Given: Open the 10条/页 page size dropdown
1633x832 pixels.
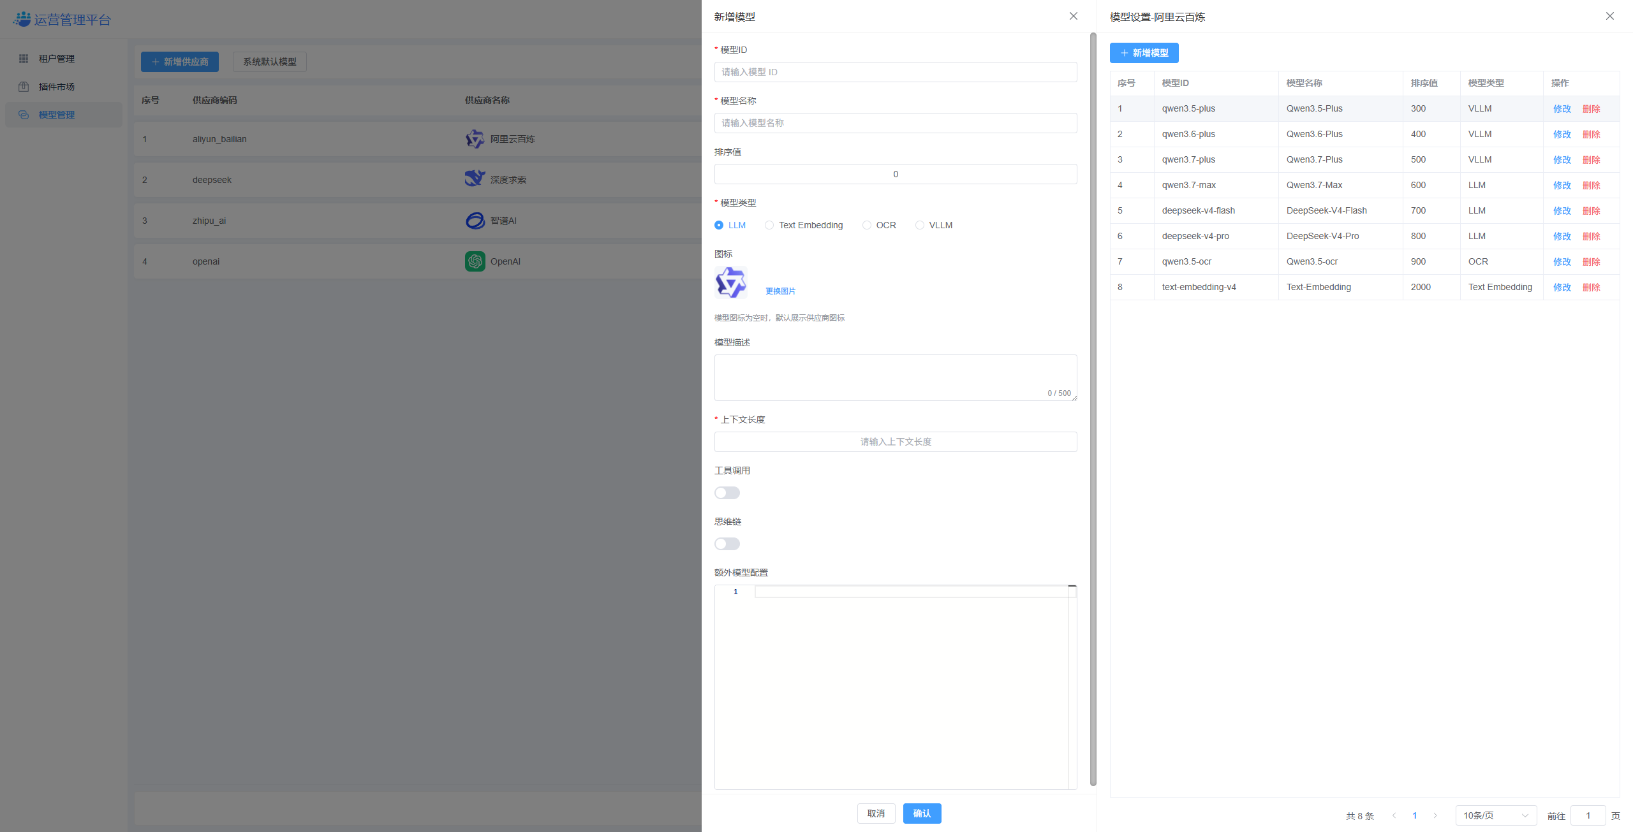Looking at the screenshot, I should point(1496,815).
